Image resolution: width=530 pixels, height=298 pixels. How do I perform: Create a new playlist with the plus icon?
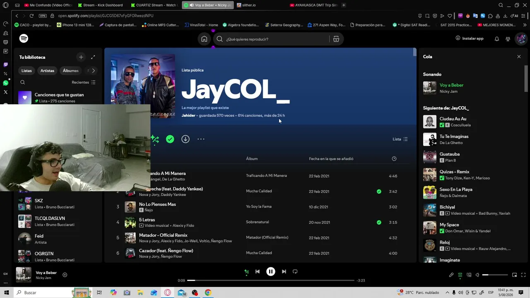pyautogui.click(x=81, y=57)
